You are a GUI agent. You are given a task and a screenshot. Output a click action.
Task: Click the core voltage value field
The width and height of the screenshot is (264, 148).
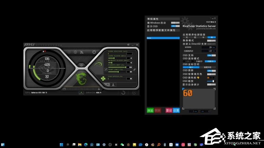[x=129, y=53]
